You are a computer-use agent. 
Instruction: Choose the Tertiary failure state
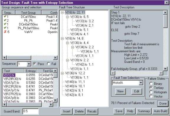pos(151,88)
